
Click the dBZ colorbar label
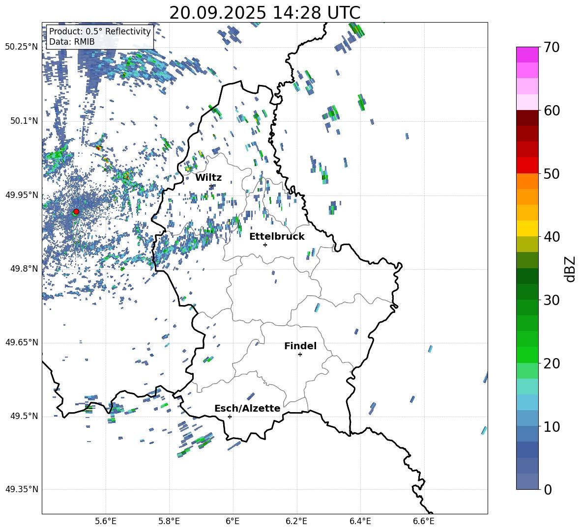click(x=571, y=269)
